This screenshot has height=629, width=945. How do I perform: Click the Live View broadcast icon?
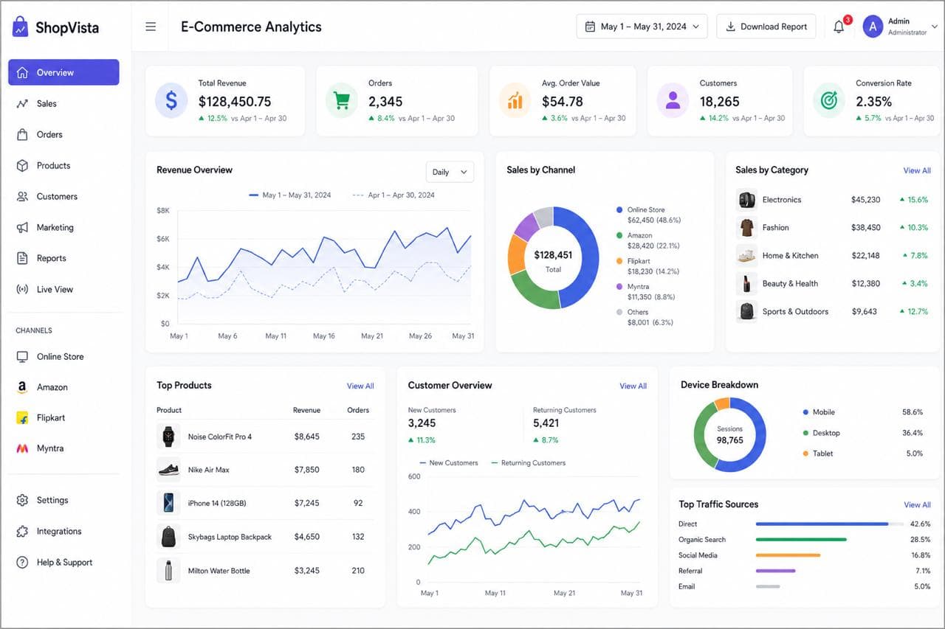coord(22,289)
